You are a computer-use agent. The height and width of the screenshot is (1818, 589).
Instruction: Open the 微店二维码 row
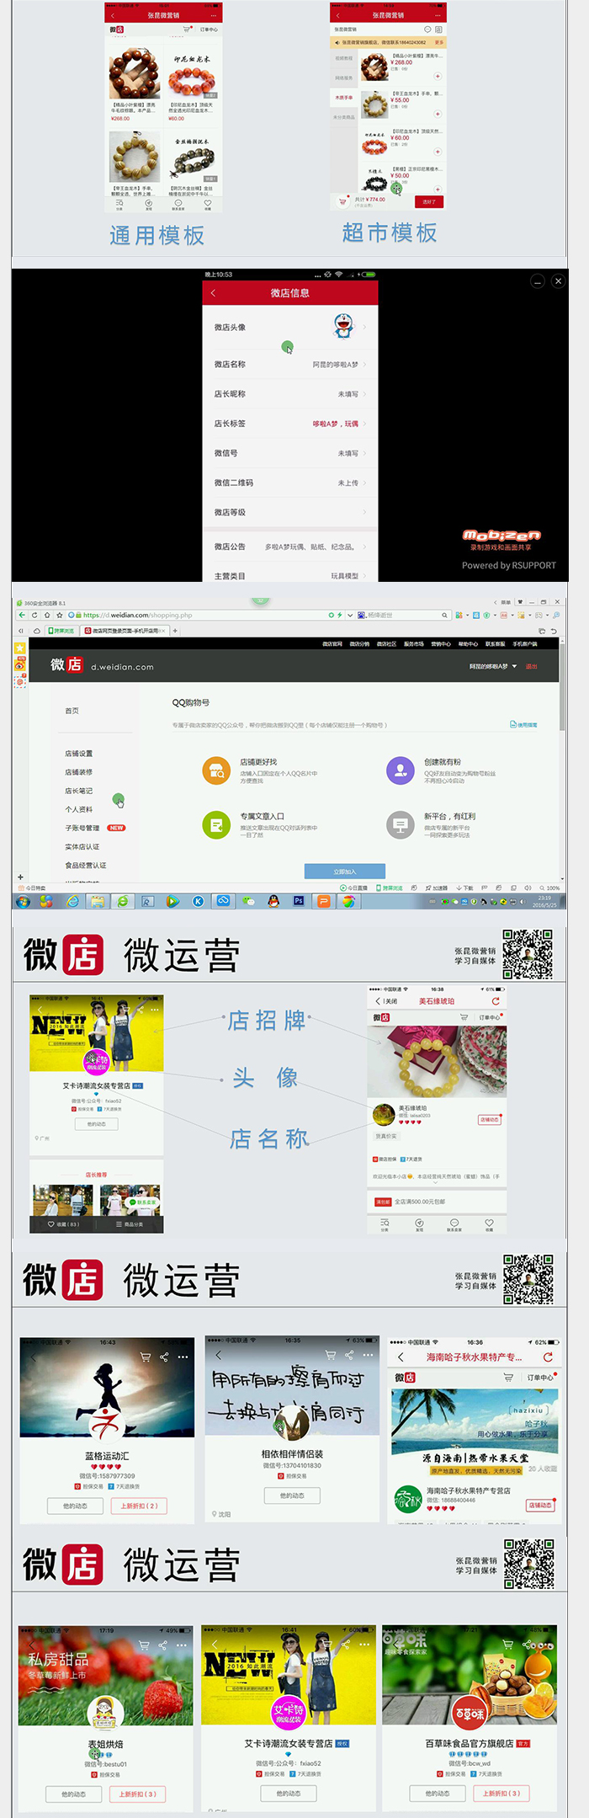pyautogui.click(x=290, y=482)
